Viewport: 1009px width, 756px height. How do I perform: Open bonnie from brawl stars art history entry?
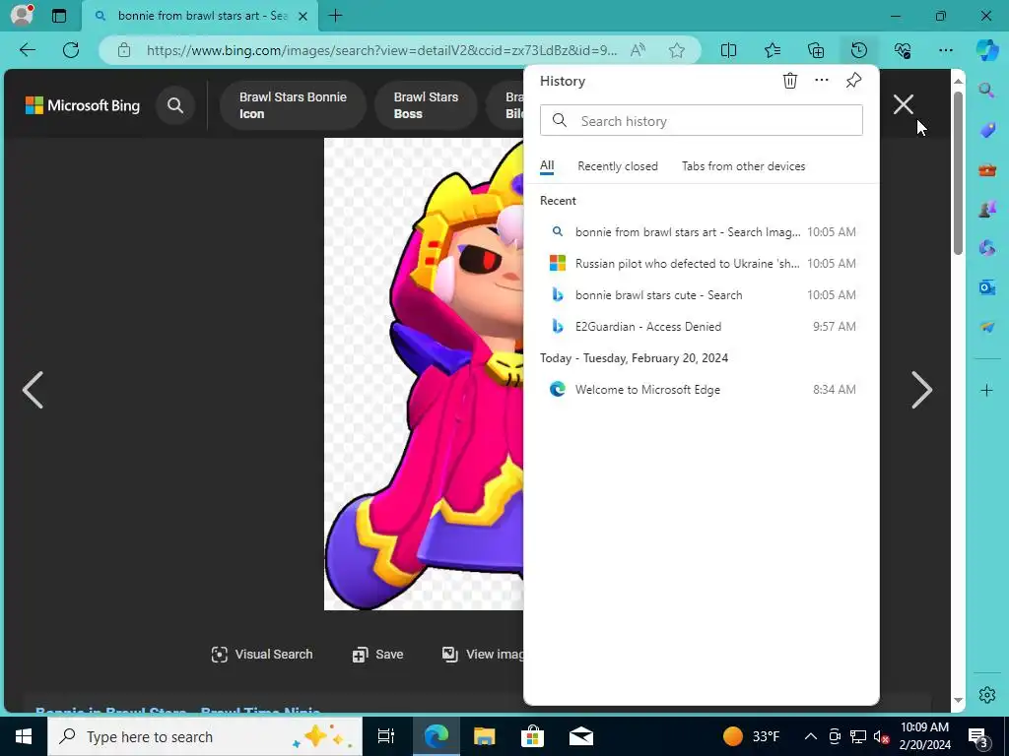pos(702,232)
